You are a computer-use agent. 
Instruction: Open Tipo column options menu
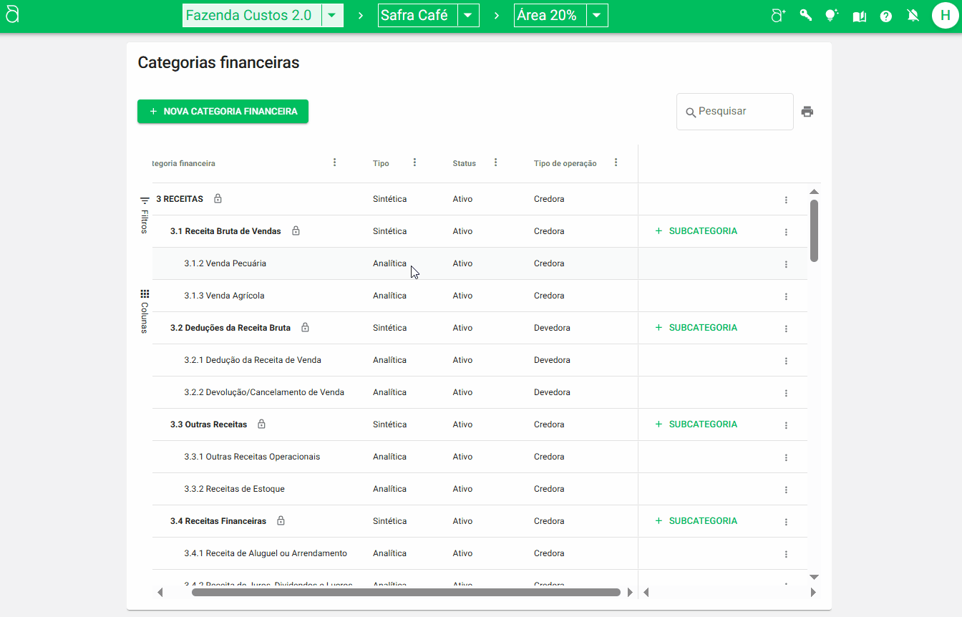point(414,162)
